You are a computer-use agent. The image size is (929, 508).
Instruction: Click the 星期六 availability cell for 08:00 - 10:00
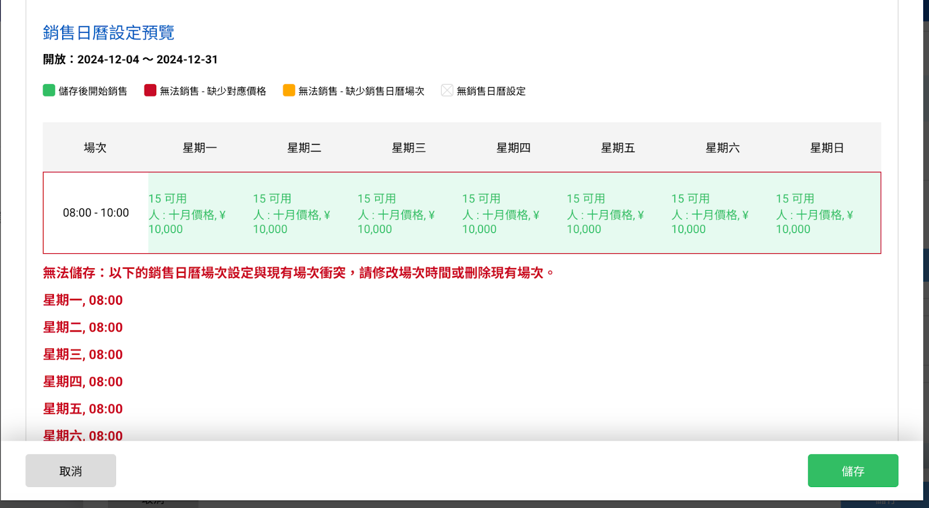[723, 212]
